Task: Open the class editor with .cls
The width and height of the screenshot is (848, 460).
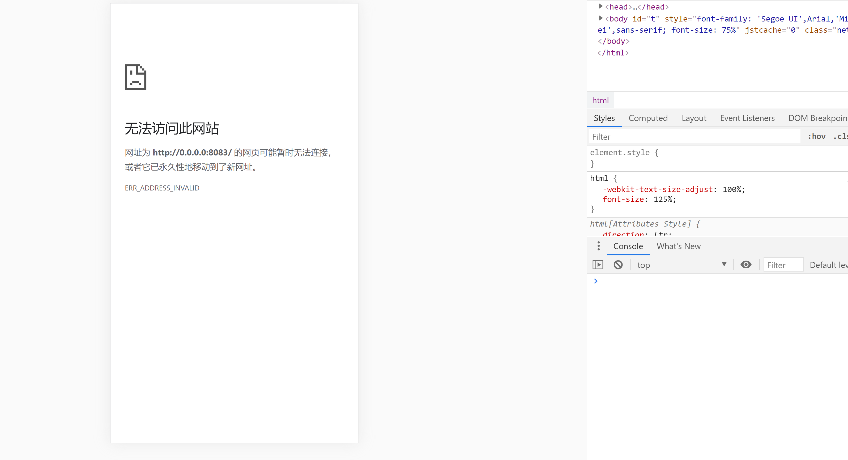Action: click(x=840, y=136)
